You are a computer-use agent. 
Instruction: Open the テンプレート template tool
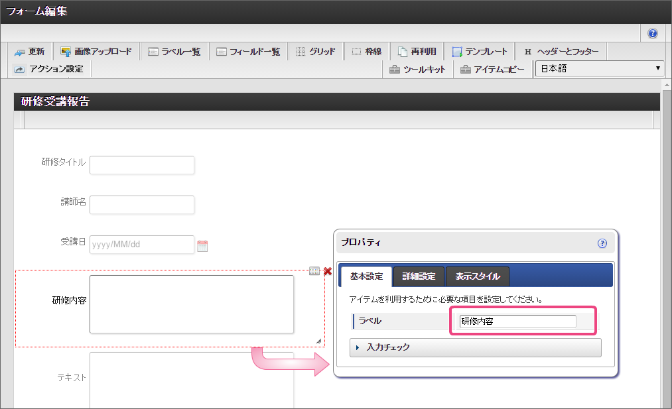(480, 52)
